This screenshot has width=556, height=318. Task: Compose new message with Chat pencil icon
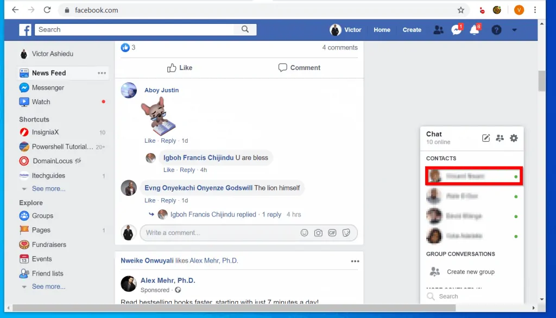tap(485, 138)
